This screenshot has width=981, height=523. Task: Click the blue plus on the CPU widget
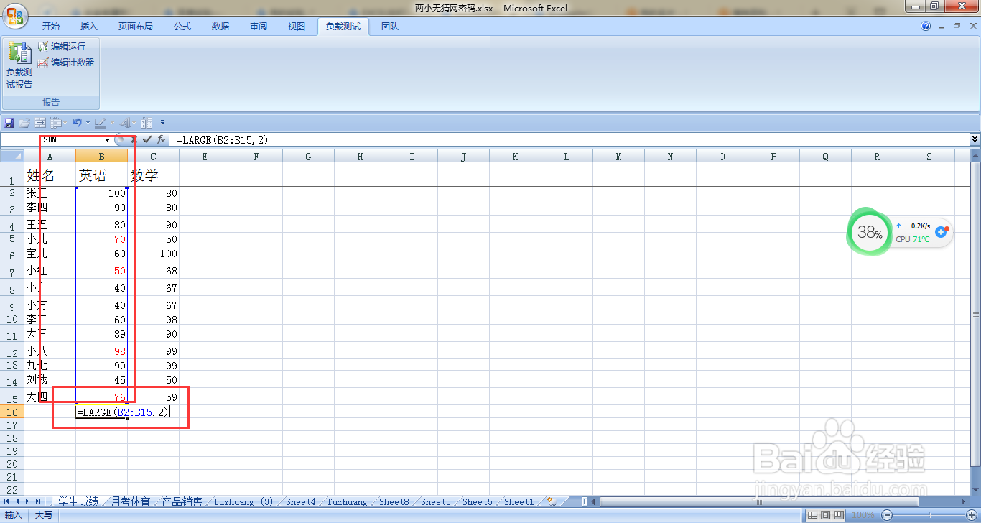[942, 232]
